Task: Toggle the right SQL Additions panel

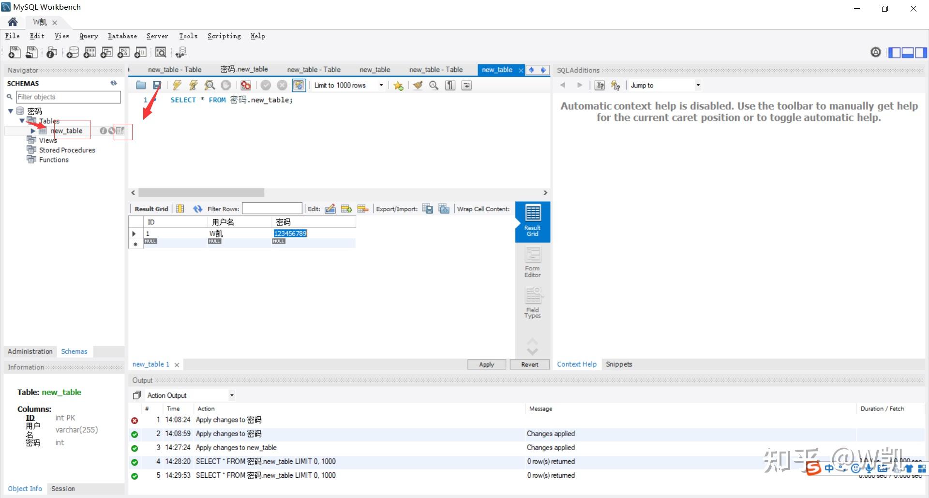Action: pos(921,52)
